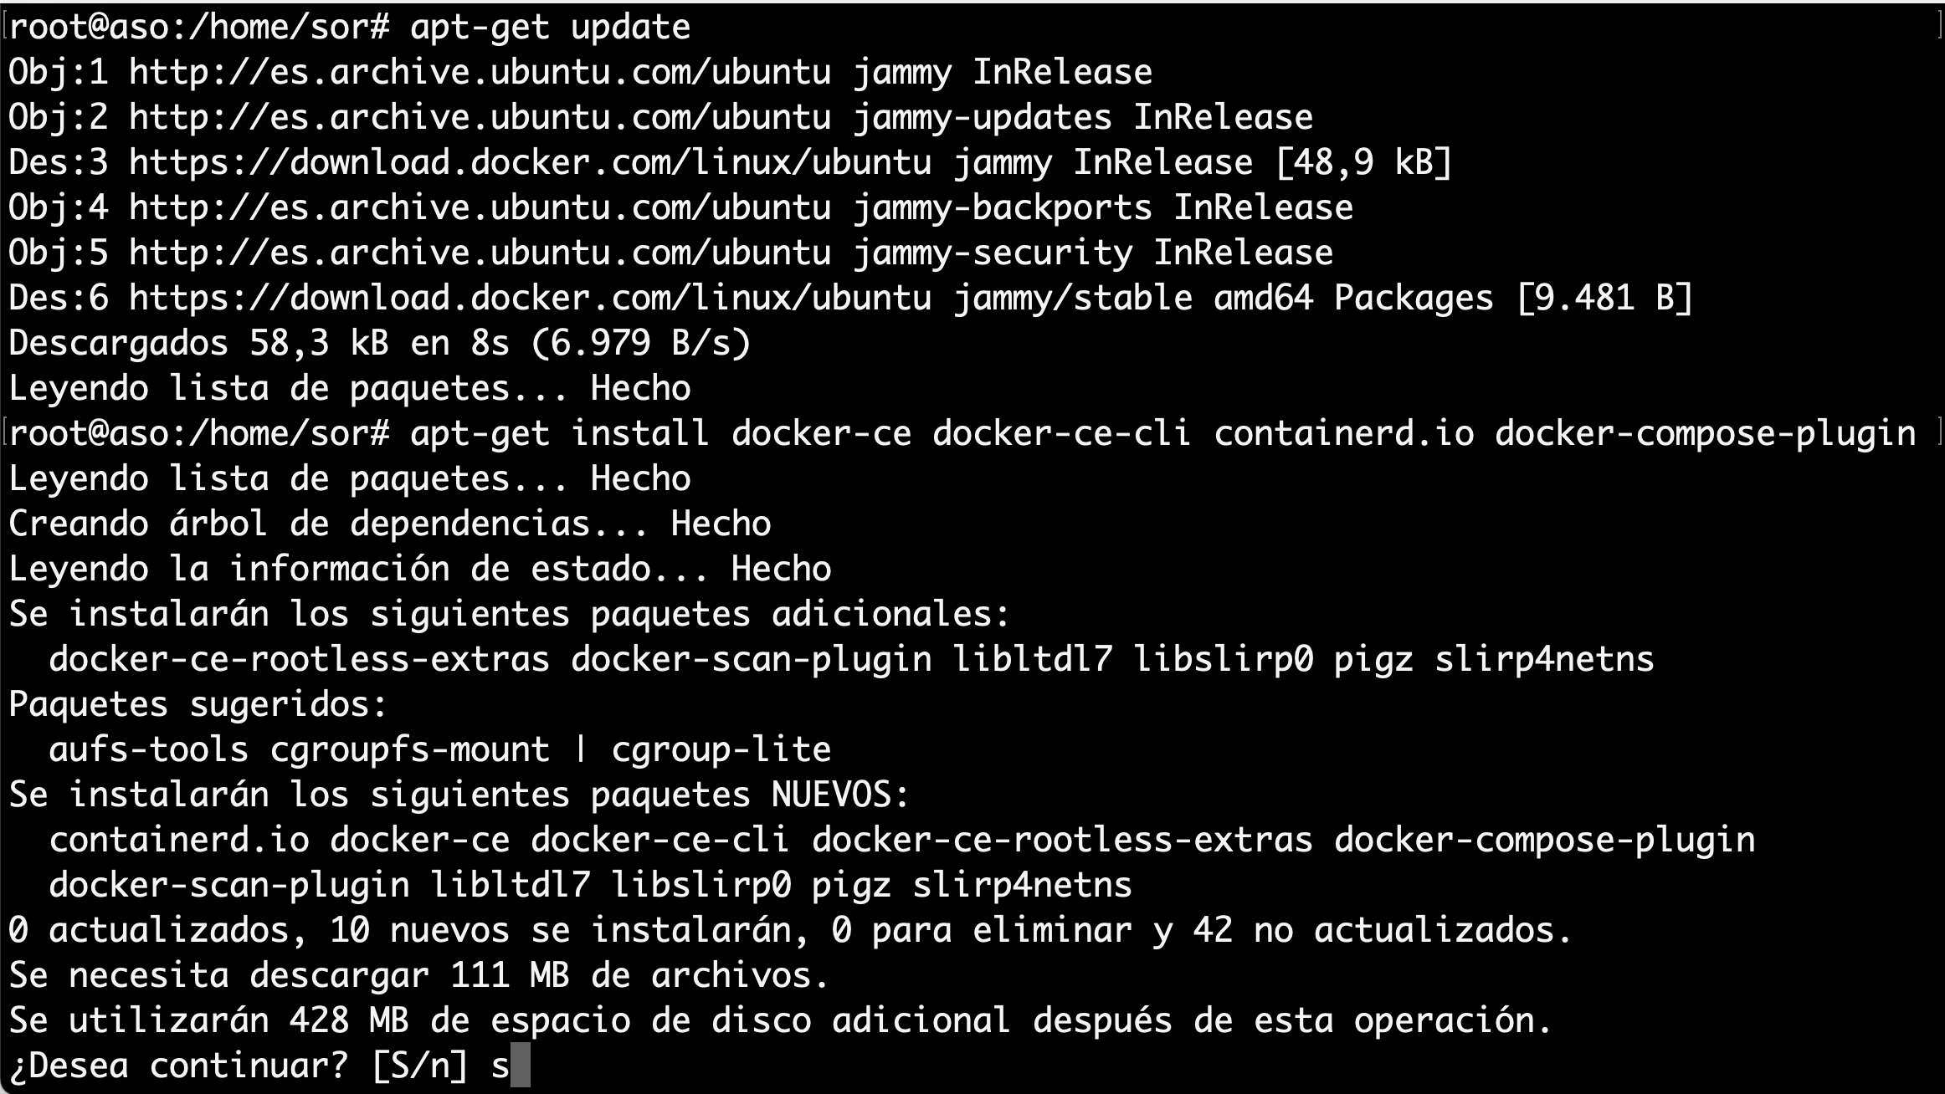Click the "Descargados 58,3 kB" summary line
The image size is (1945, 1094).
coord(198,343)
